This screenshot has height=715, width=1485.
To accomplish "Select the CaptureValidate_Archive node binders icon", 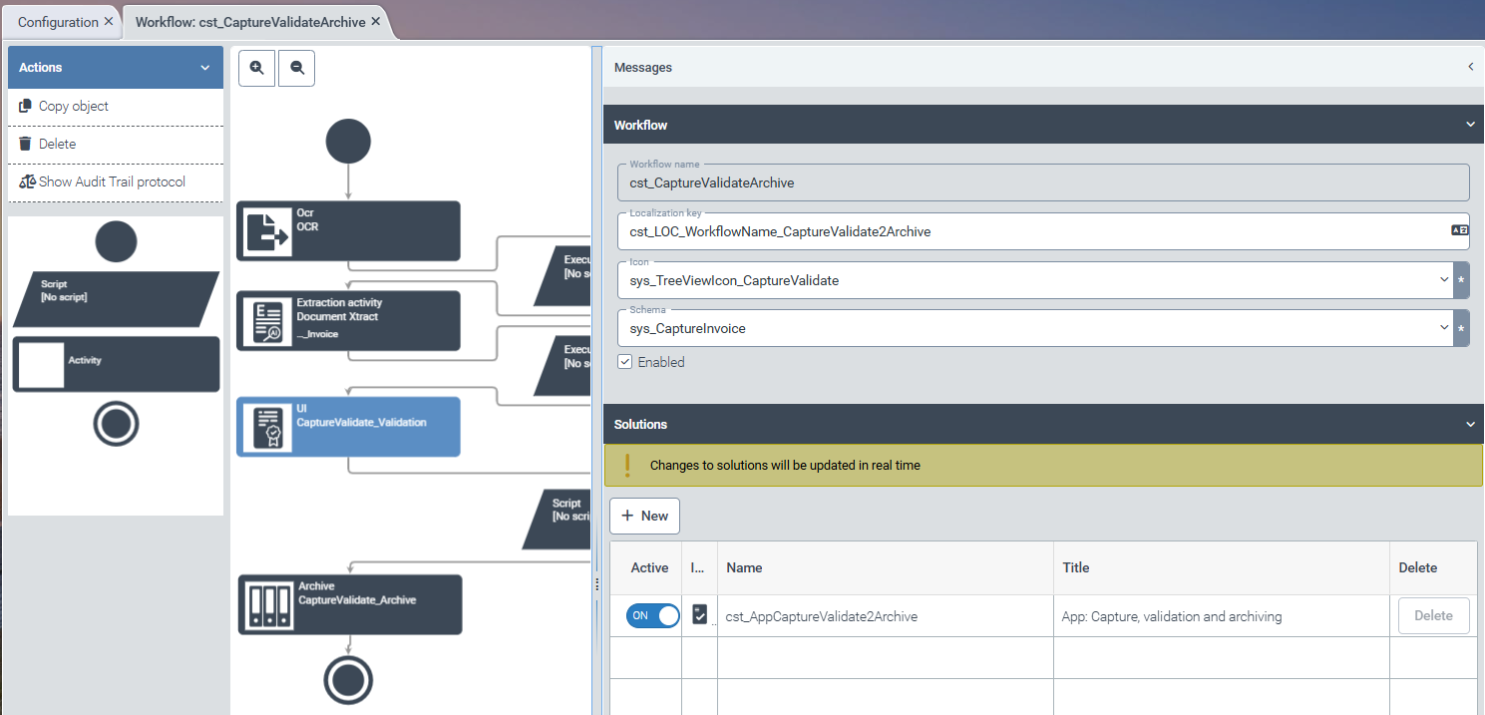I will pyautogui.click(x=269, y=604).
